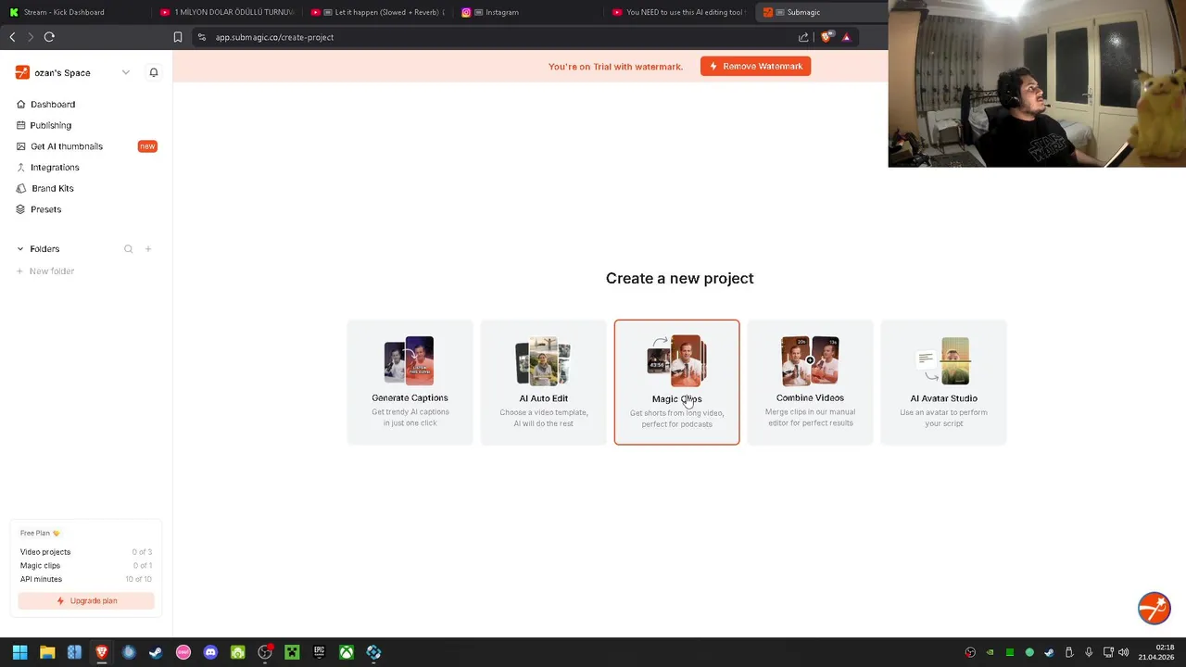1186x667 pixels.
Task: Open Brave Shields lion icon
Action: [826, 37]
